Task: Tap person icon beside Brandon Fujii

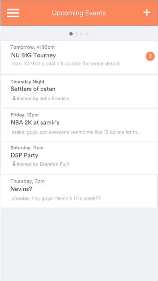Action: click(14, 164)
